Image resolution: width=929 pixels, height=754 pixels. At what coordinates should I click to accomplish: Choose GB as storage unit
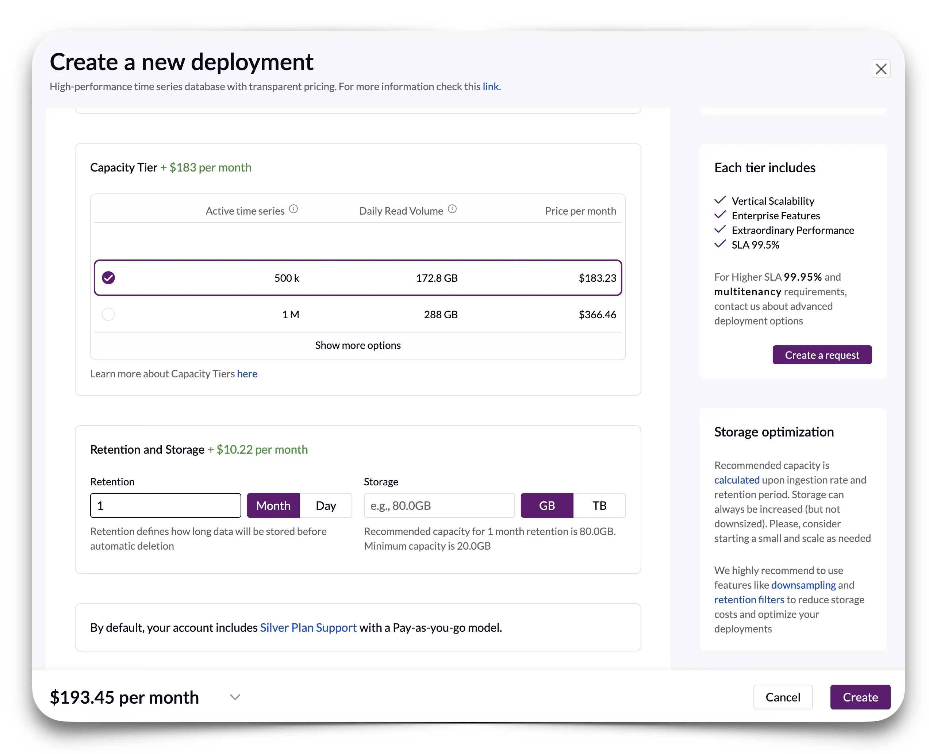tap(547, 505)
